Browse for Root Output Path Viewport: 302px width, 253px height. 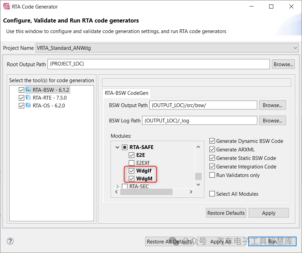coord(283,64)
